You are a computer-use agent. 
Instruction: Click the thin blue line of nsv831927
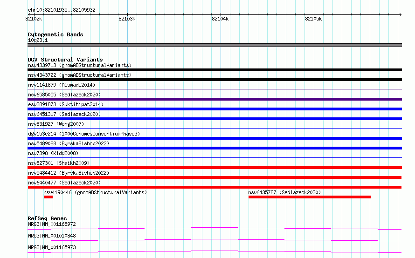tap(214, 129)
